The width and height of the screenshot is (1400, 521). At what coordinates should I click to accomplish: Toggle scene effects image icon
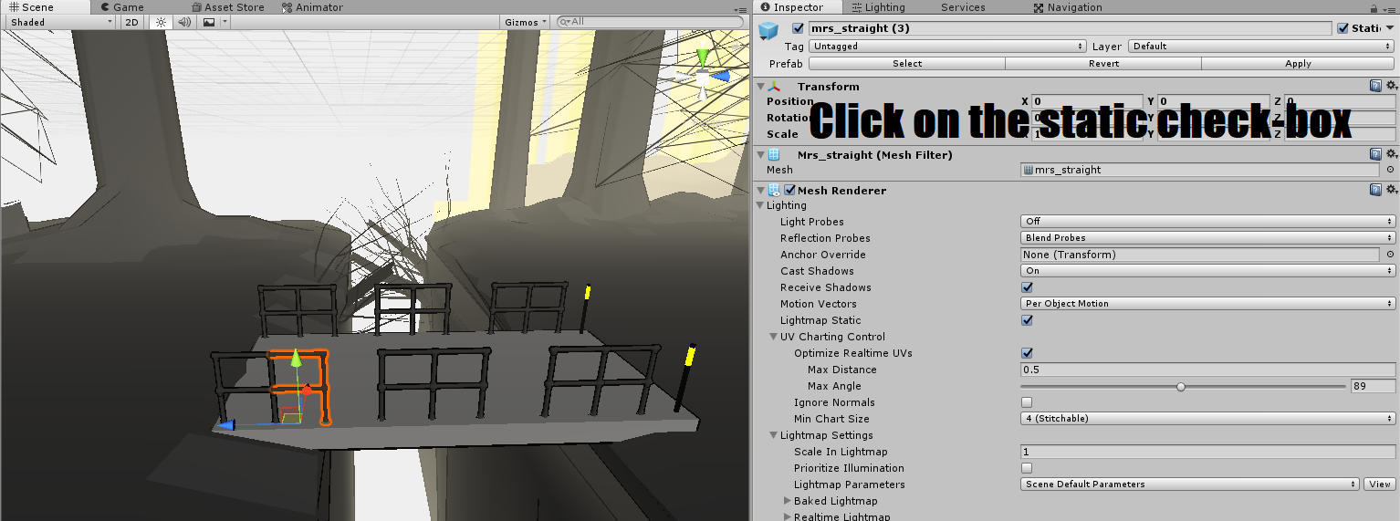(x=209, y=22)
